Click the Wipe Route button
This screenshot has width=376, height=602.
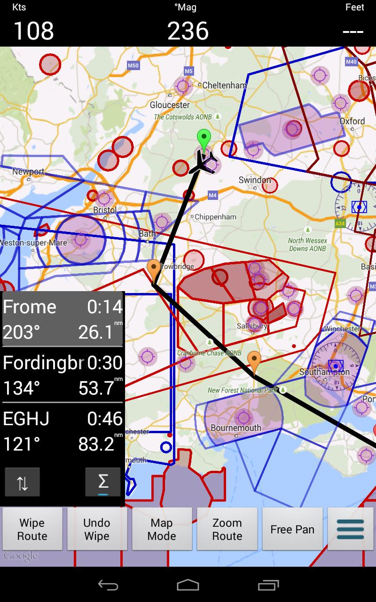32,529
